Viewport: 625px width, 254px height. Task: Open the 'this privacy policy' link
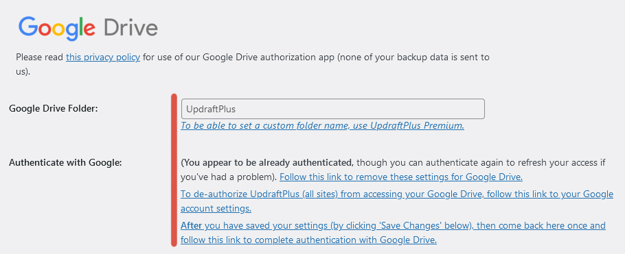[x=103, y=58]
